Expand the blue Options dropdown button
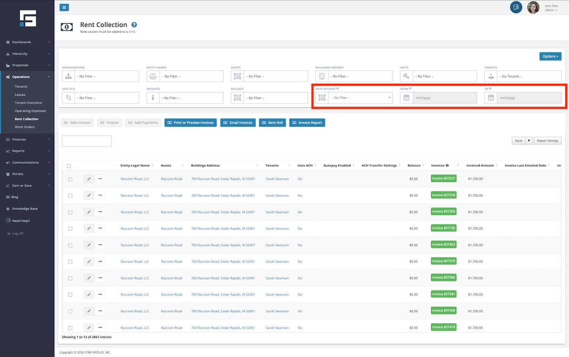The height and width of the screenshot is (357, 569). tap(550, 57)
